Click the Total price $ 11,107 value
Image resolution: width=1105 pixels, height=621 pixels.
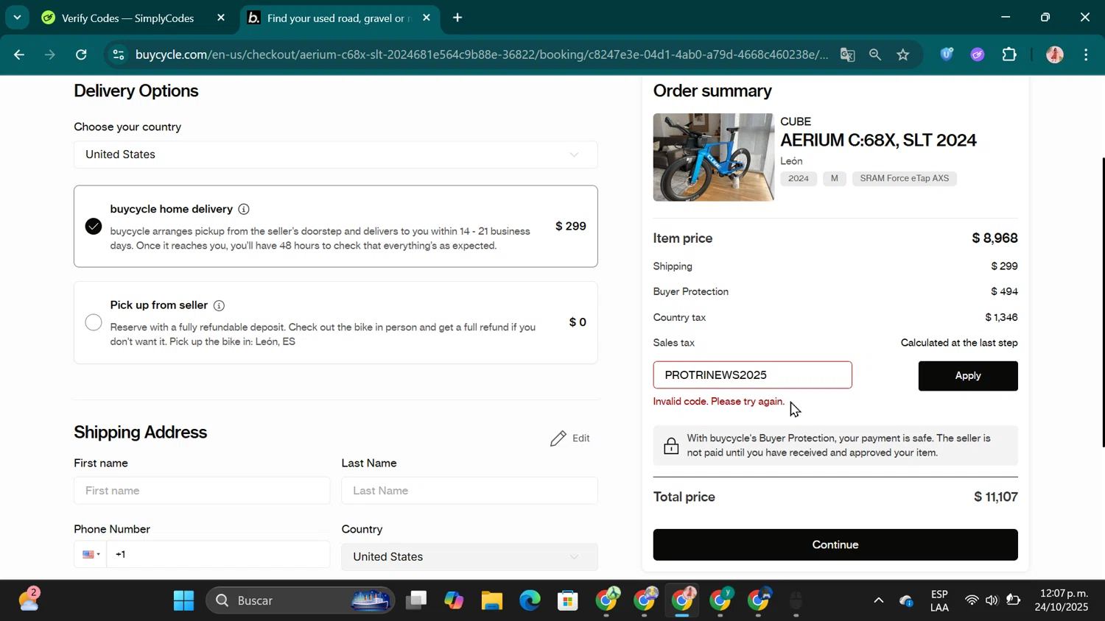pos(996,497)
